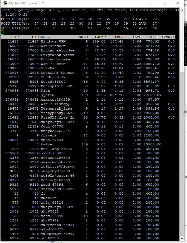Click the 'vmotion' row name
The height and width of the screenshot is (243, 187).
tap(49, 198)
